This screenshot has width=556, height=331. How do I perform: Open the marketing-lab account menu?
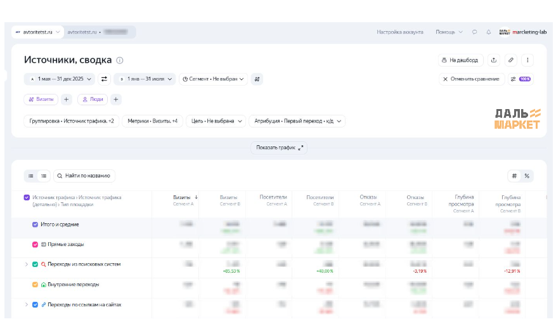click(x=522, y=32)
